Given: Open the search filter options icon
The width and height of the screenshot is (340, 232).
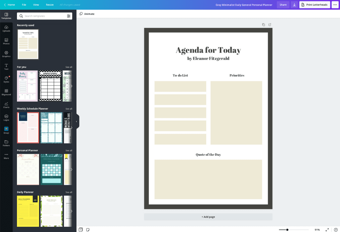Looking at the screenshot, I should [x=69, y=16].
